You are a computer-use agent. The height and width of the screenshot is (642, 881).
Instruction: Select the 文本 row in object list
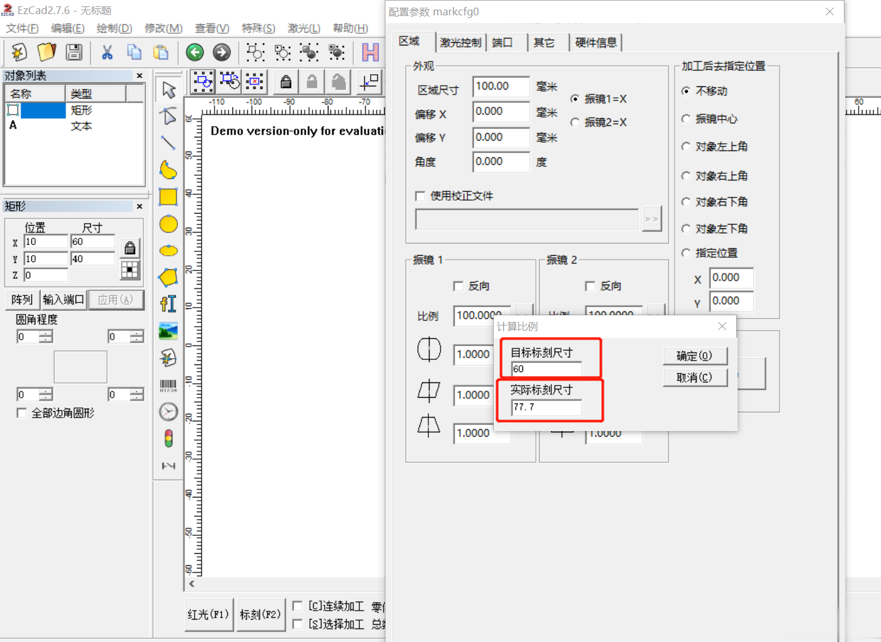tap(74, 126)
